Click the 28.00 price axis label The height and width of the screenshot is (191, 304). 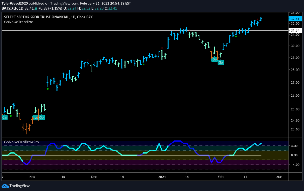pos(295,70)
